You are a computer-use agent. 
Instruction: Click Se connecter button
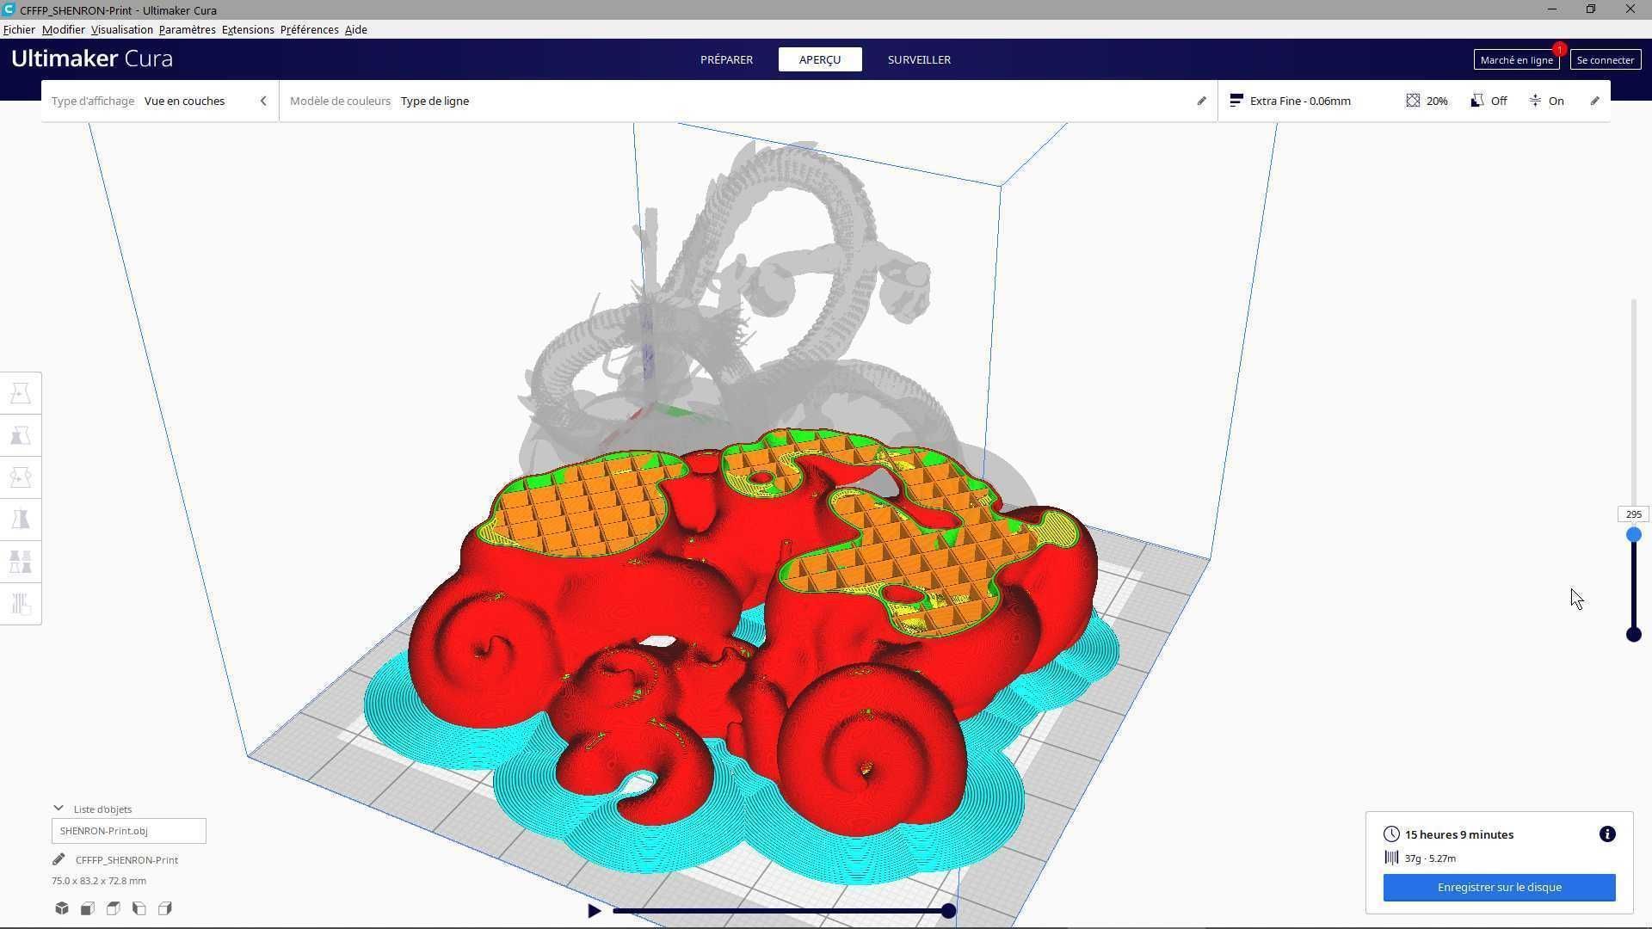[1605, 59]
